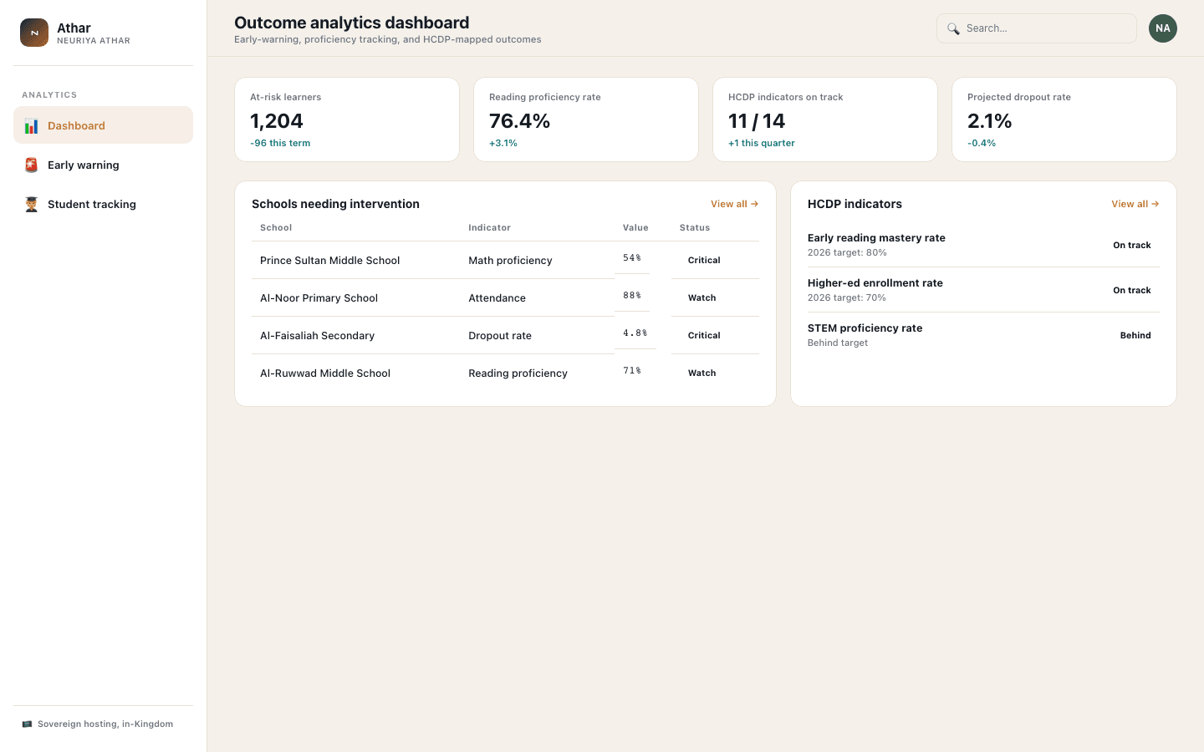This screenshot has width=1204, height=752.
Task: Open Higher-ed enrollment rate indicator
Action: point(983,290)
